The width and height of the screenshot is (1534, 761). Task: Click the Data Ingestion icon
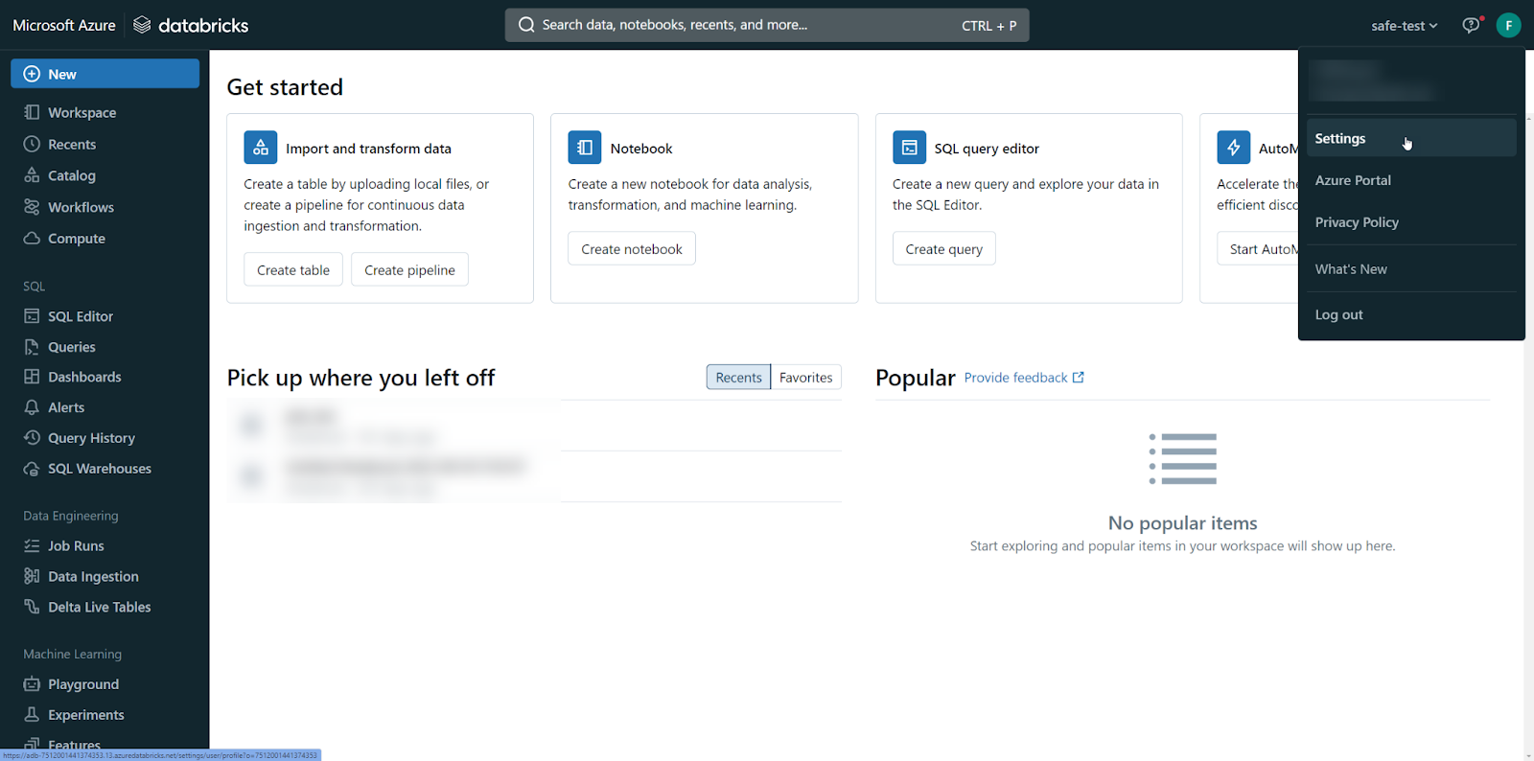(32, 576)
